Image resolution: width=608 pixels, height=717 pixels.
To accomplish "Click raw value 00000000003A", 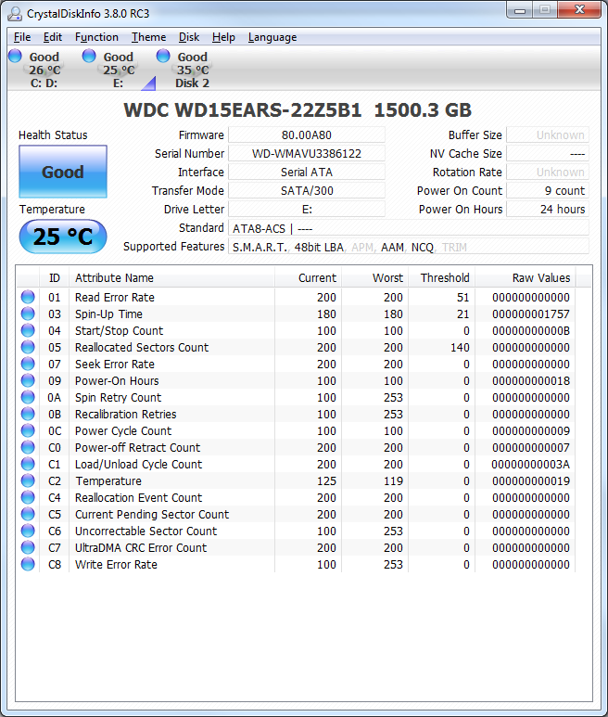I will coord(531,464).
